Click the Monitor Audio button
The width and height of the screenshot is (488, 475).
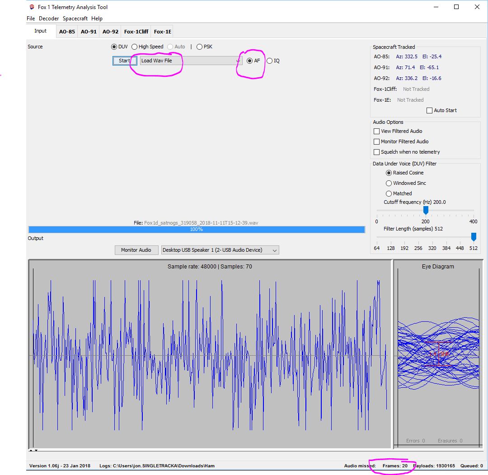(x=136, y=250)
